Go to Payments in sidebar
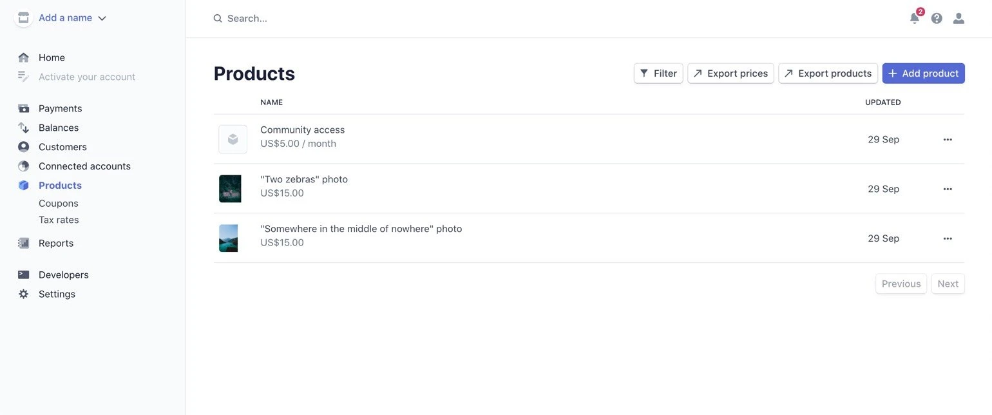The height and width of the screenshot is (415, 992). (60, 108)
